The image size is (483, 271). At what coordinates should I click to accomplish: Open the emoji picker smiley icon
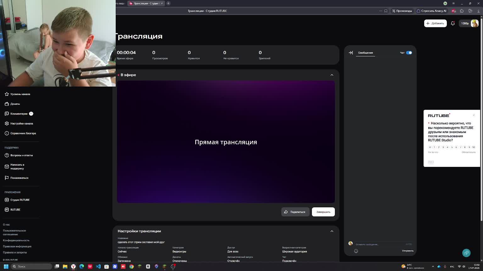(356, 251)
